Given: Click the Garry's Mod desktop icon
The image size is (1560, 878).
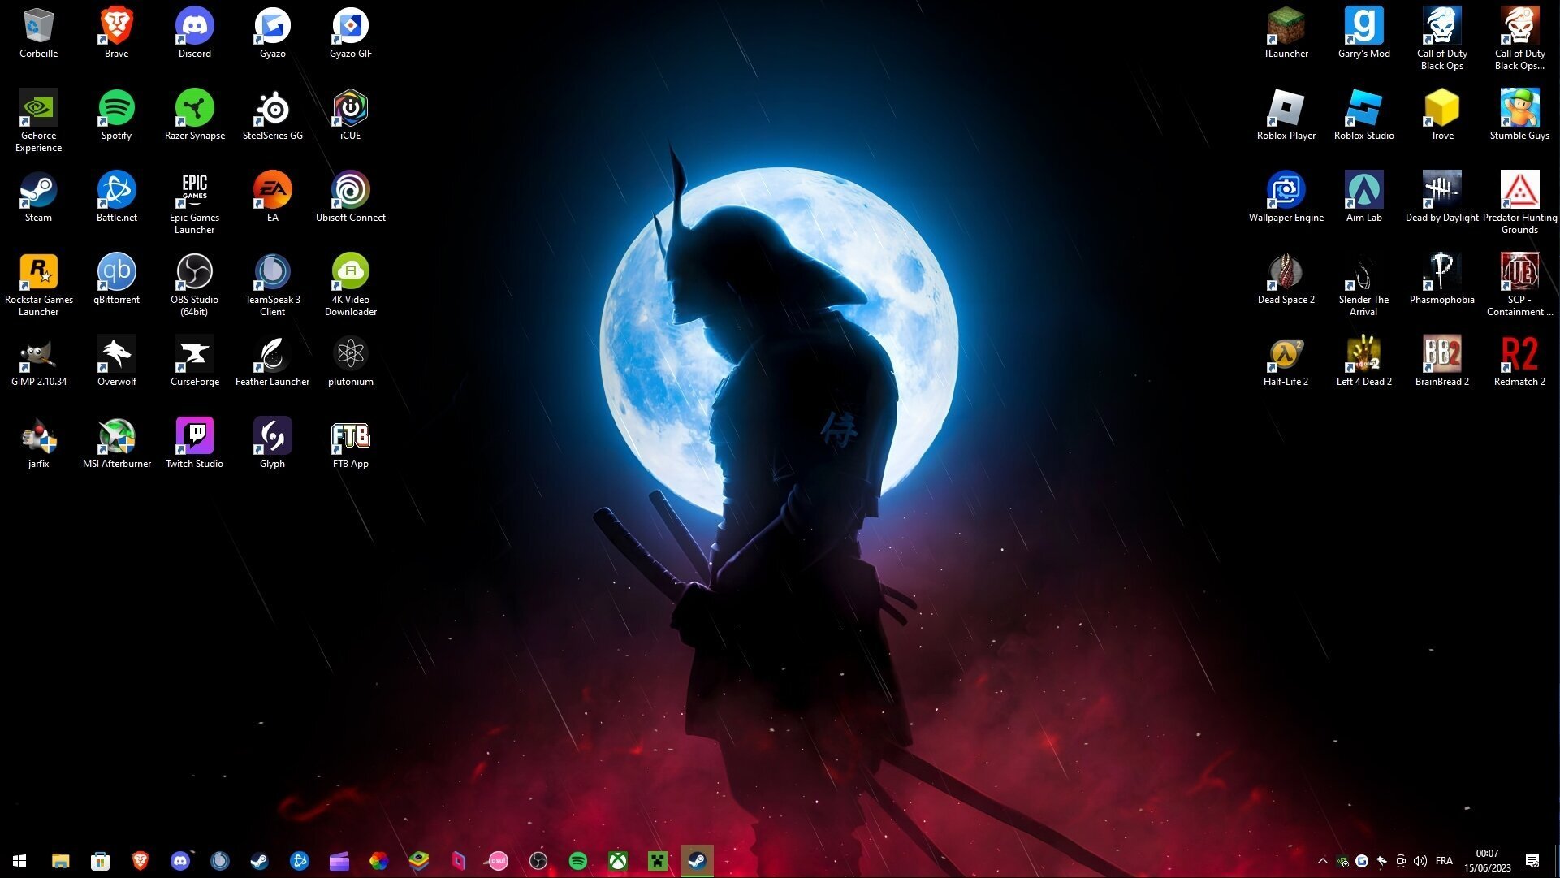Looking at the screenshot, I should tap(1363, 28).
